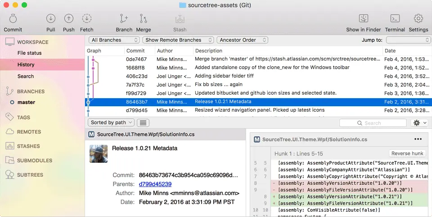
Task: Click the Pull toolbar icon
Action: [x=51, y=19]
